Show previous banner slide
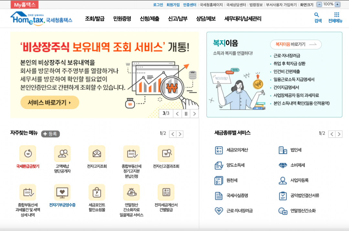Viewport: 349px width, 231px height. click(177, 114)
